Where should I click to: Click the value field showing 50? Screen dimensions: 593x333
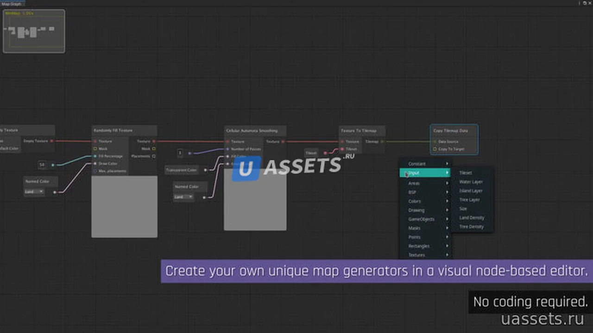pos(42,165)
